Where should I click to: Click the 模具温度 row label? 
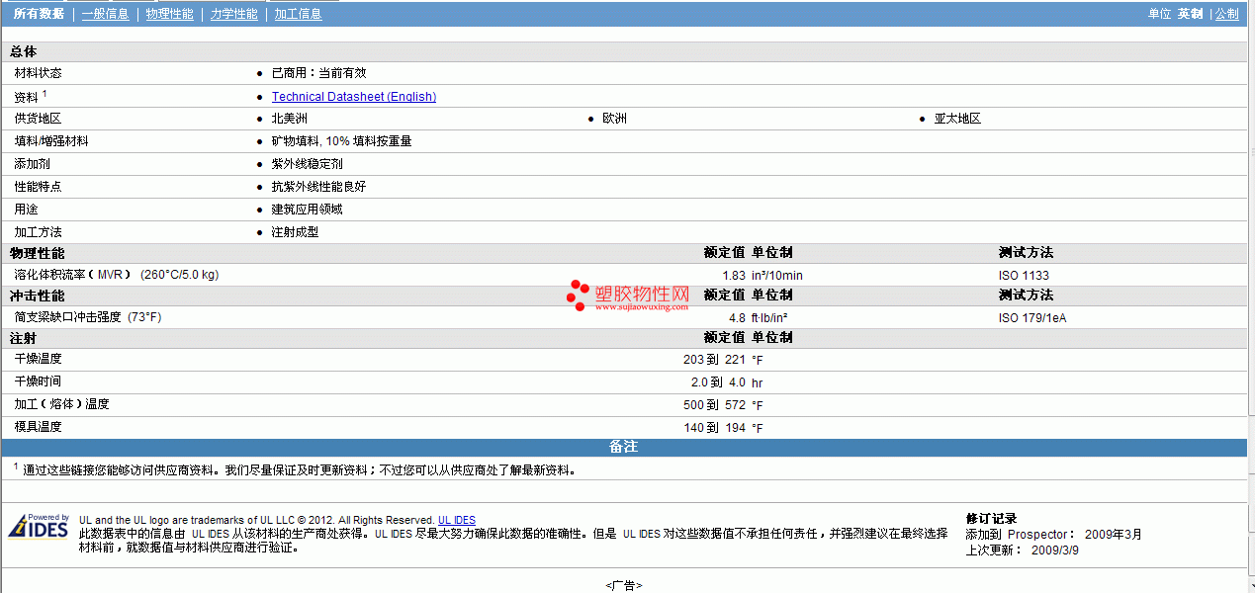(38, 427)
